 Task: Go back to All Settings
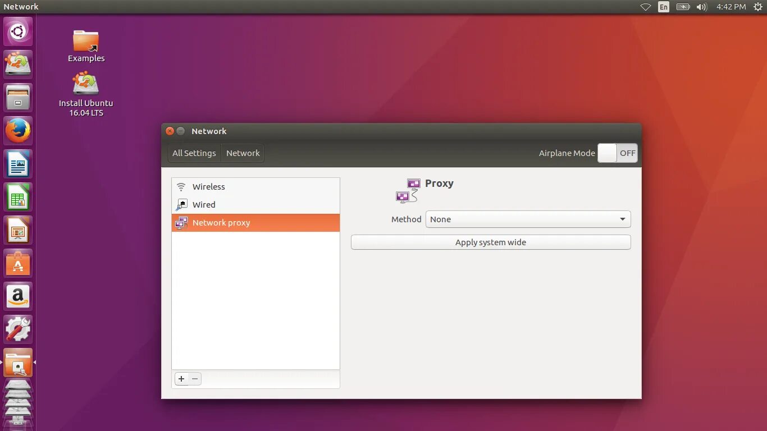[194, 153]
